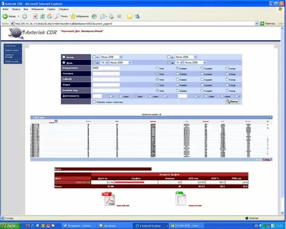Open the Пуск start button
The image size is (286, 229).
pyautogui.click(x=10, y=226)
